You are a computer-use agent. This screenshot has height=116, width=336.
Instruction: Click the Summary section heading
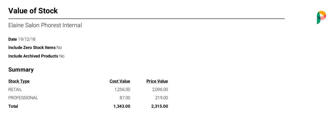coord(21,70)
